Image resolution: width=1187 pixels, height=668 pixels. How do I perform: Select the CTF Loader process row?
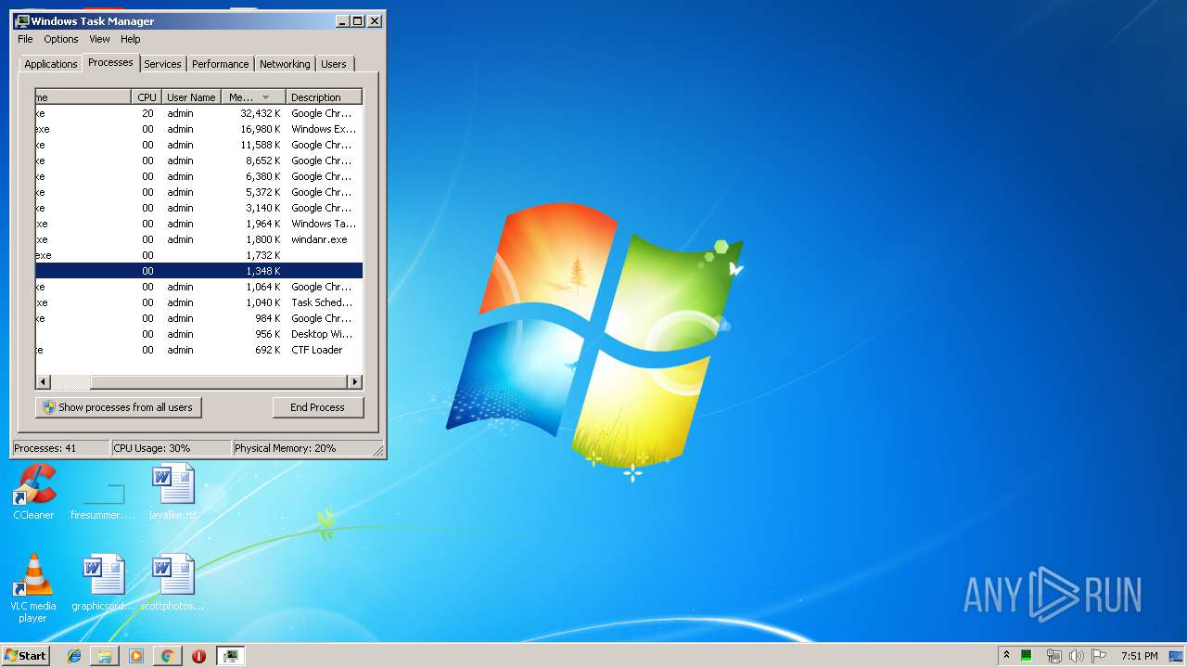click(198, 350)
